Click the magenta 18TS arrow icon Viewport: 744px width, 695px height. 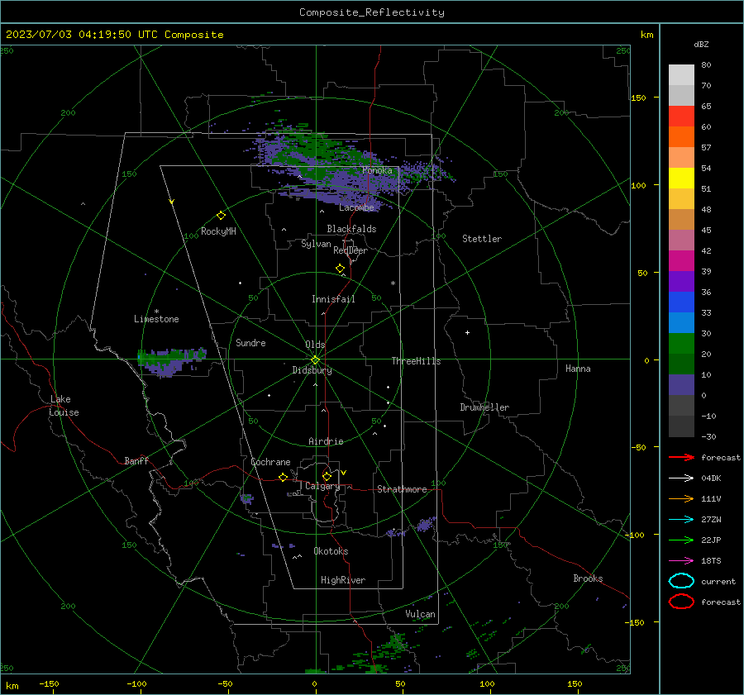[x=681, y=561]
